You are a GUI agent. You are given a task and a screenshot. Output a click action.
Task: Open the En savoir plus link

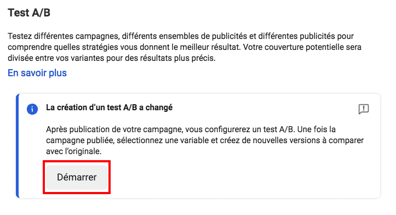37,73
